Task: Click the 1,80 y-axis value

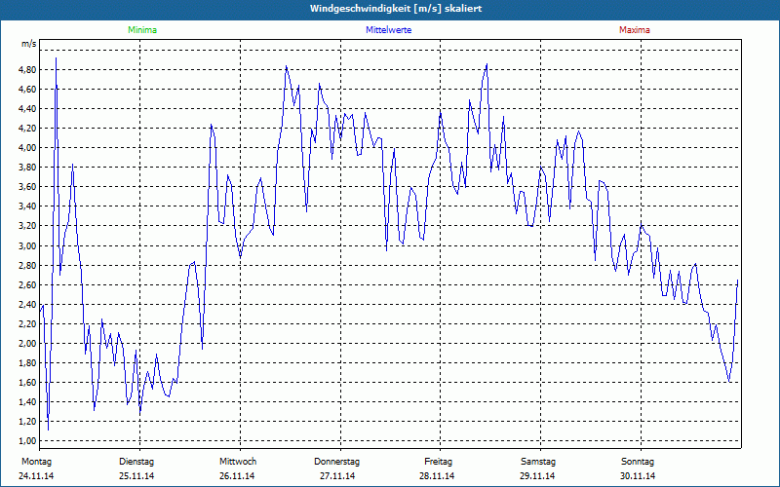Action: tap(28, 362)
